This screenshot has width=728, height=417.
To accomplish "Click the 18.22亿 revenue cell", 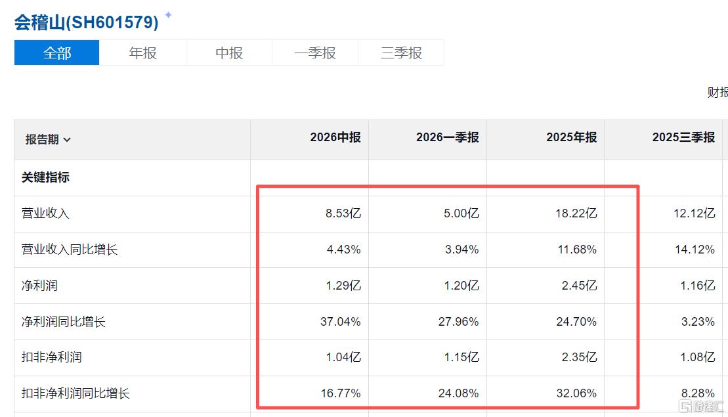I will [x=576, y=213].
